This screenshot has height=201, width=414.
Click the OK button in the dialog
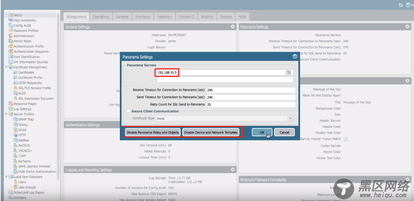tap(262, 132)
